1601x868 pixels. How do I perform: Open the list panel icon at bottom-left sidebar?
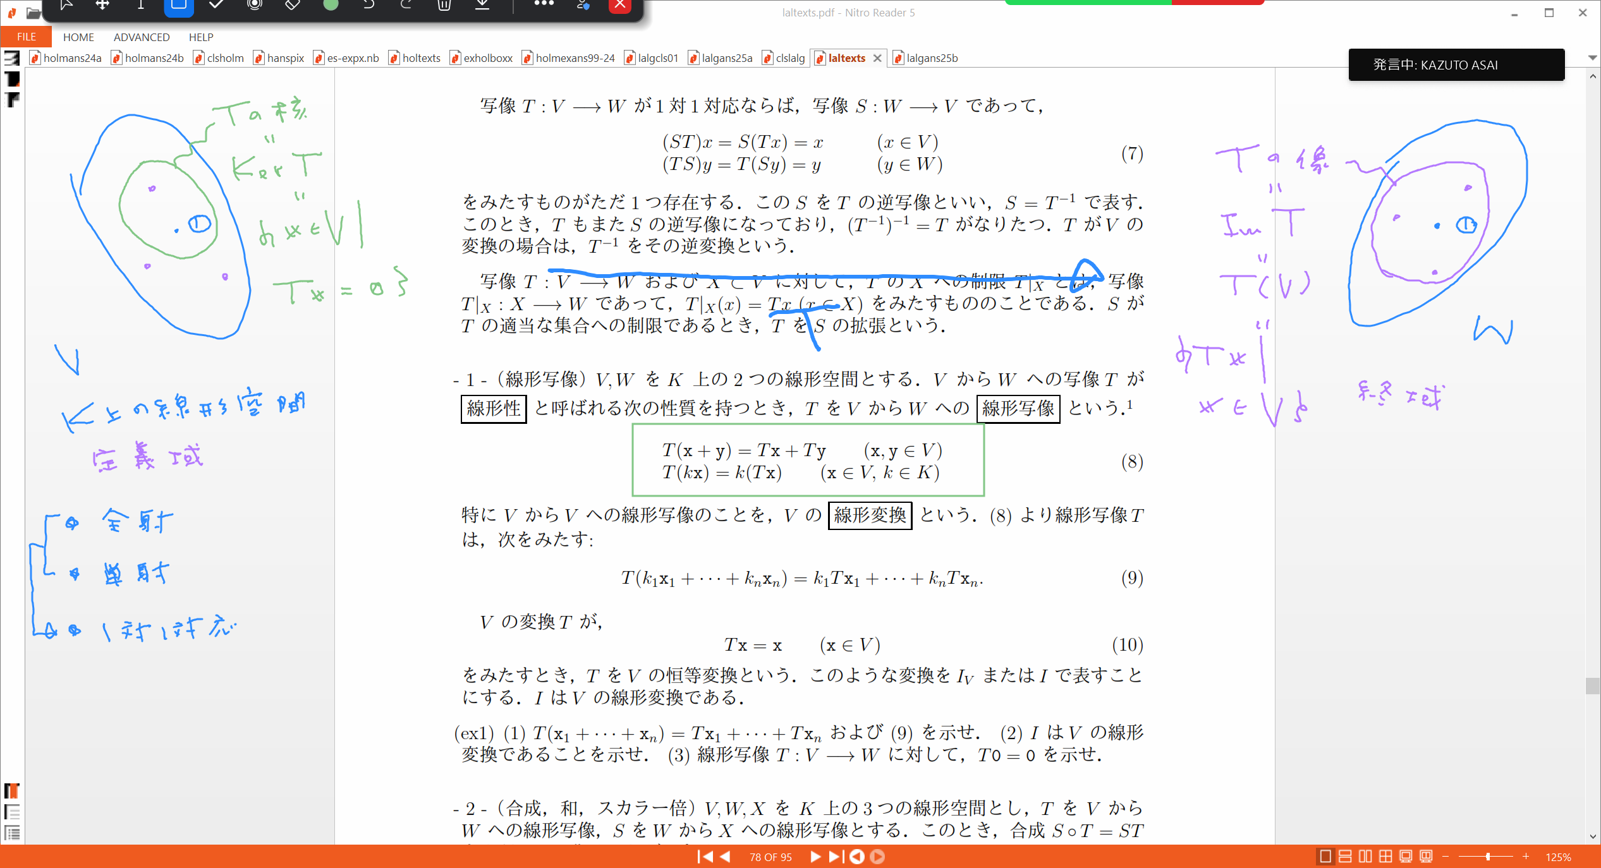pos(12,812)
